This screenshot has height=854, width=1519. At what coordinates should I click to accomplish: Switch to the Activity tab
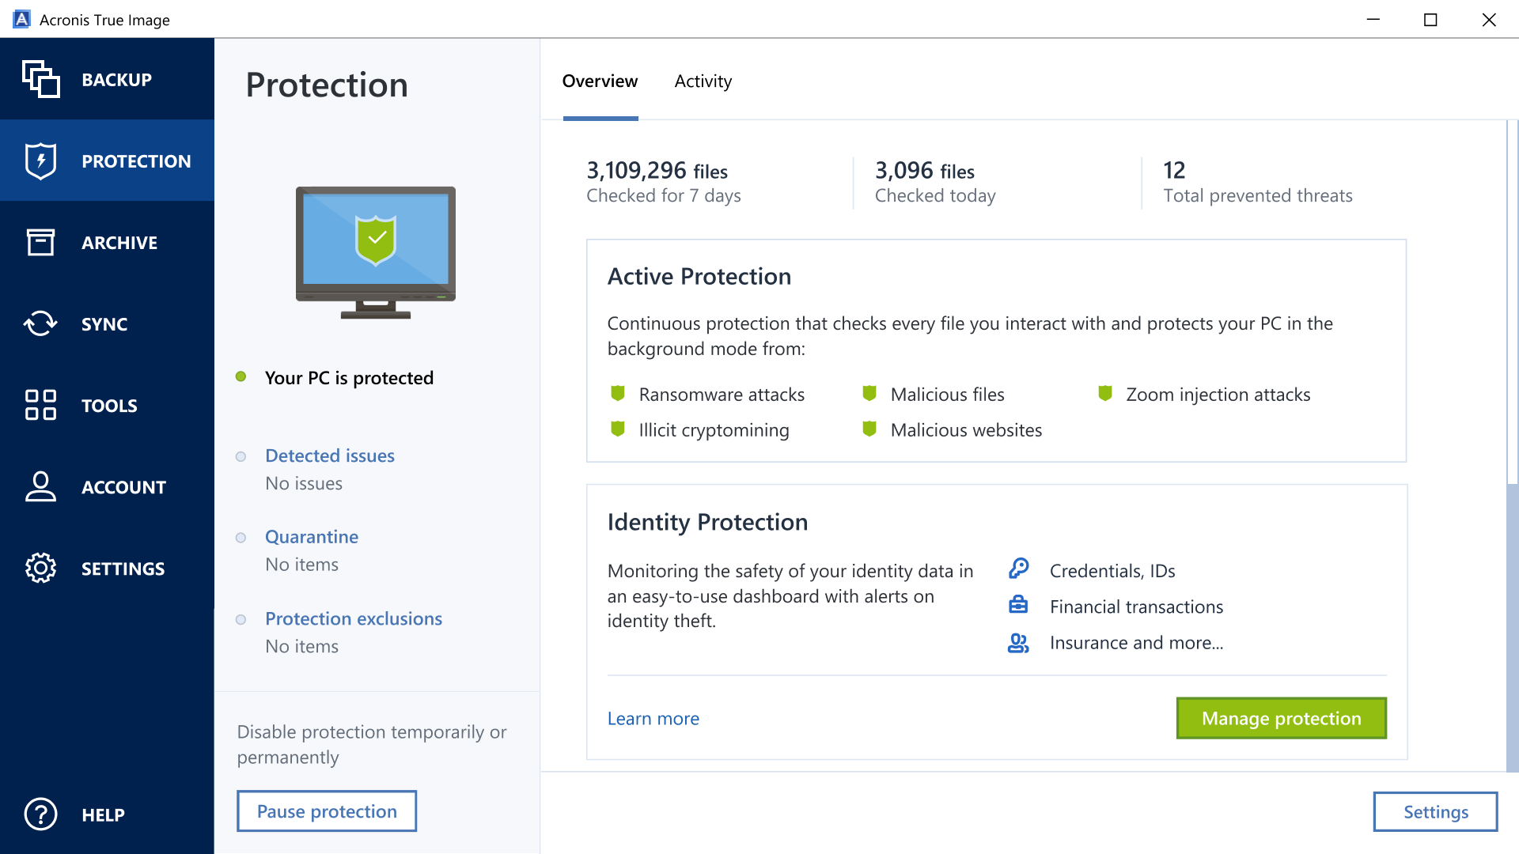pyautogui.click(x=703, y=81)
